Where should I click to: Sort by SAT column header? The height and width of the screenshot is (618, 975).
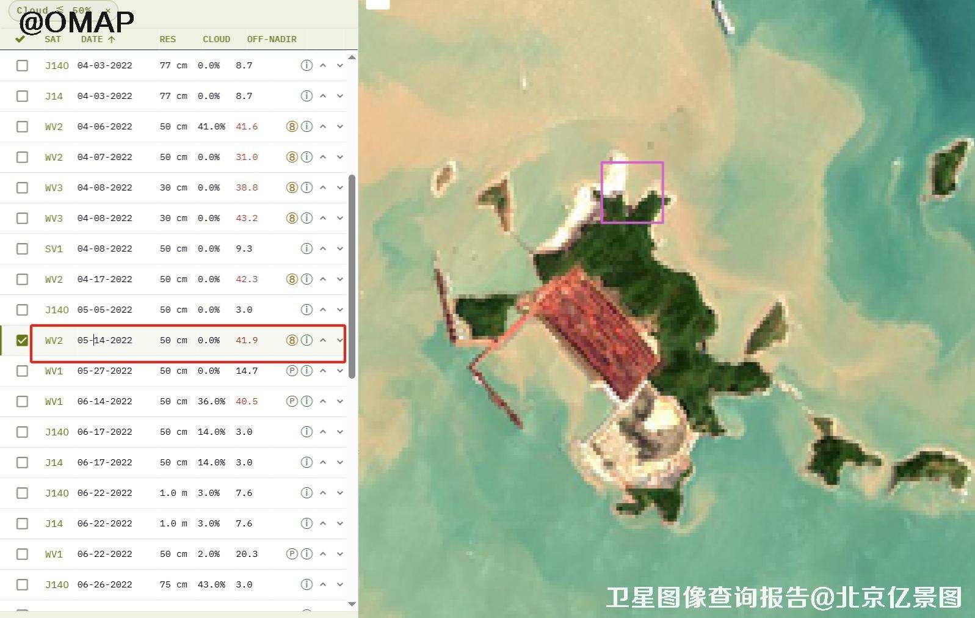(53, 39)
